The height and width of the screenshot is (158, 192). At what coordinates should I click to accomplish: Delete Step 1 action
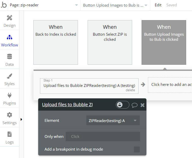point(130,90)
